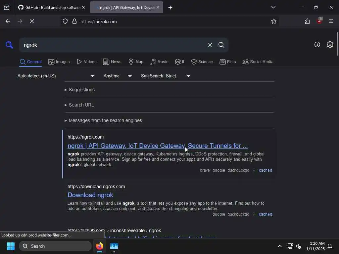Open options dots beside Download ngrok cached link
This screenshot has height=254, width=339.
pyautogui.click(x=254, y=214)
